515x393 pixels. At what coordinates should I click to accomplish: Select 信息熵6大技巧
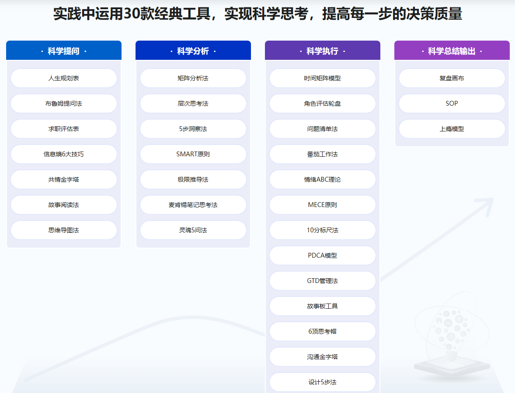(x=64, y=154)
